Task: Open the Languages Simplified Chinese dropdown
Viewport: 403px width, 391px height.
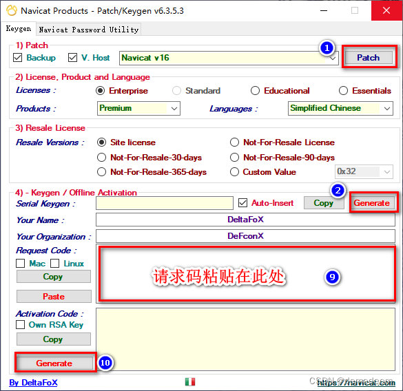Action: [x=340, y=108]
